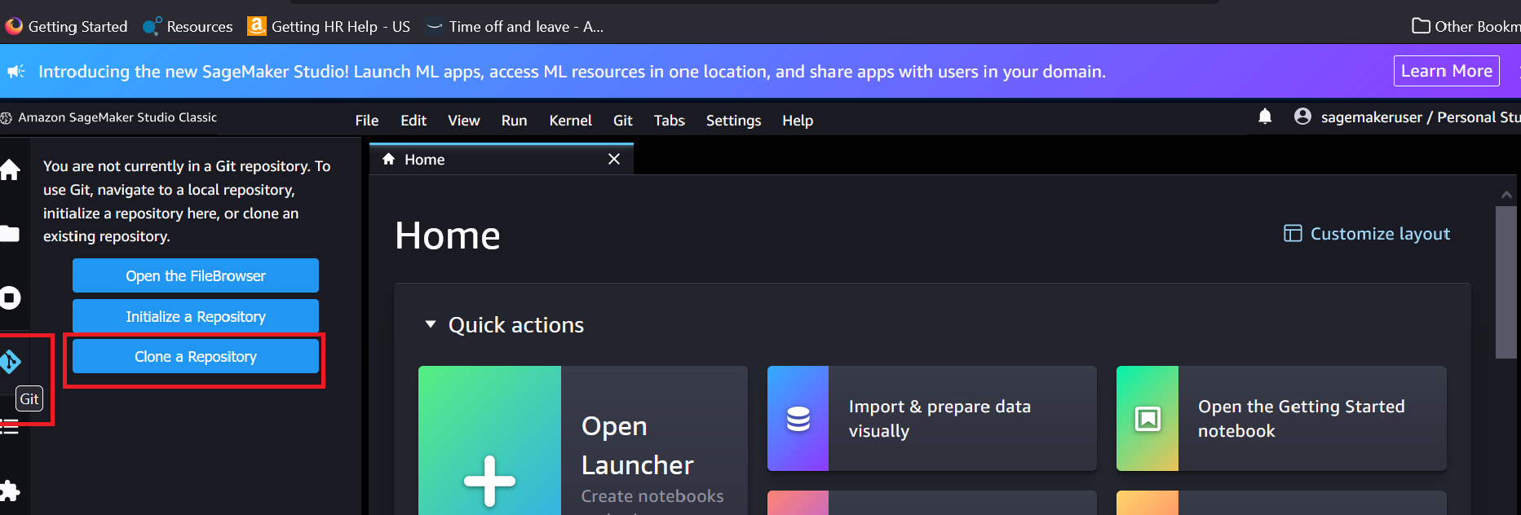Open the Home icon in left sidebar

pos(10,169)
